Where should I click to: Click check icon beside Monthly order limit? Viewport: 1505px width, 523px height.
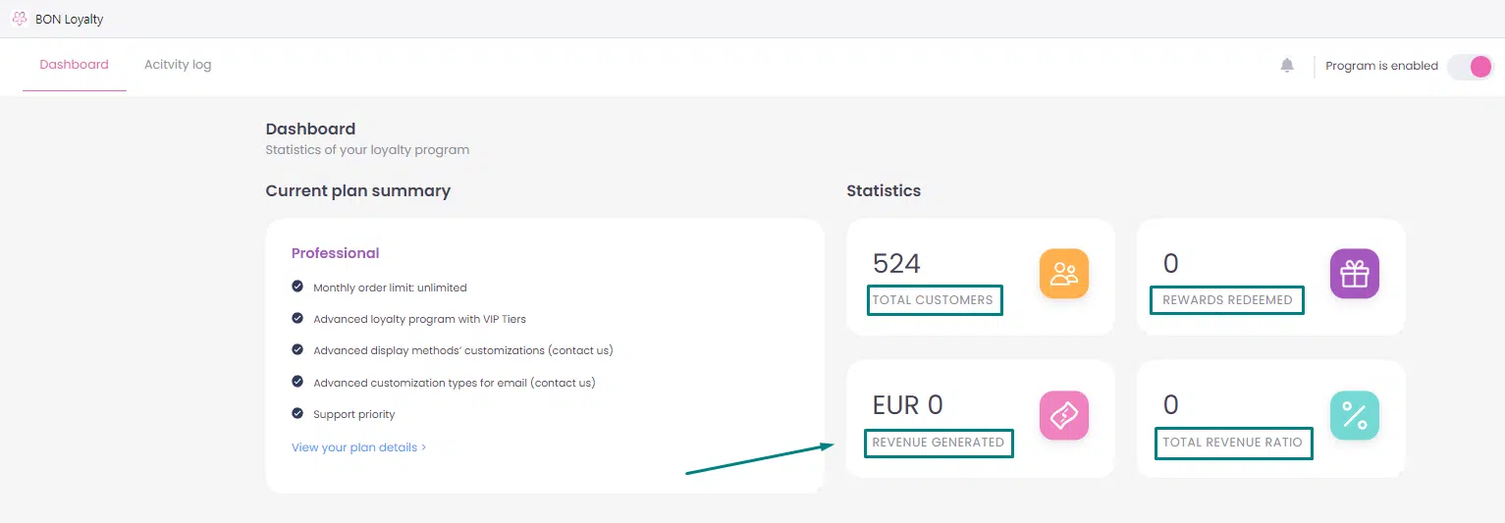tap(297, 287)
